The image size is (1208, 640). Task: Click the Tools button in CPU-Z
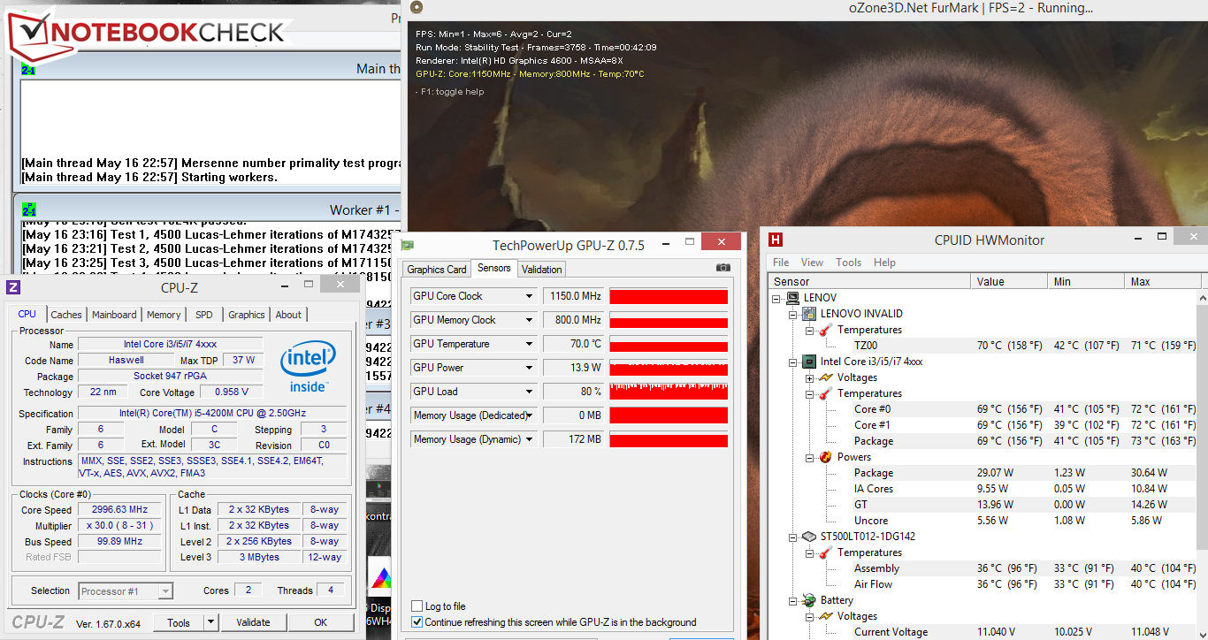[179, 622]
